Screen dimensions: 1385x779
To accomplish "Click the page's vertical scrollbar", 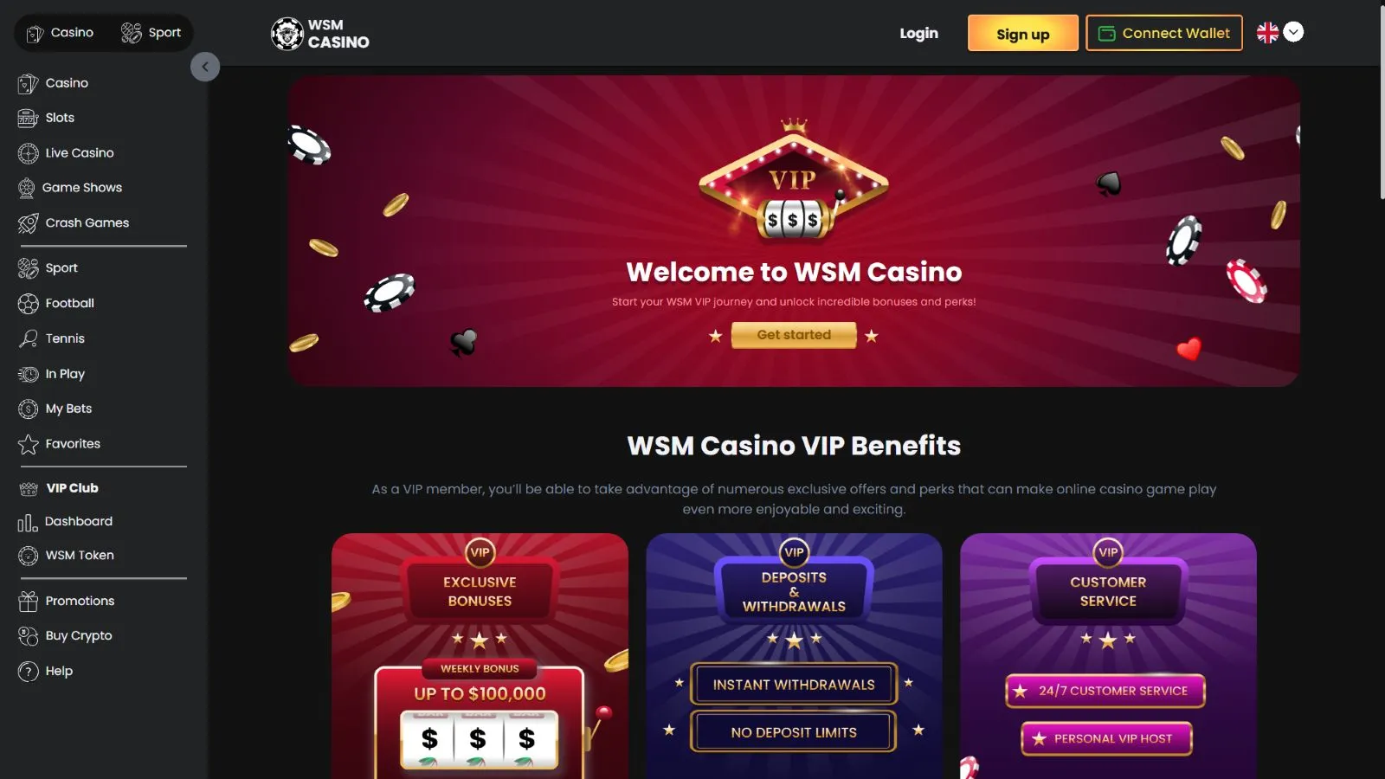I will point(1381,102).
